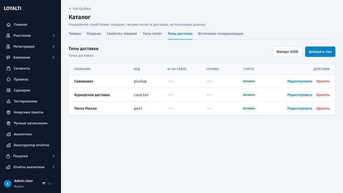Click the courier code cell
This screenshot has height=193, width=343.
coord(141,95)
